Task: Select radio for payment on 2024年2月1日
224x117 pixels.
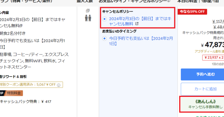Action: click(105, 39)
